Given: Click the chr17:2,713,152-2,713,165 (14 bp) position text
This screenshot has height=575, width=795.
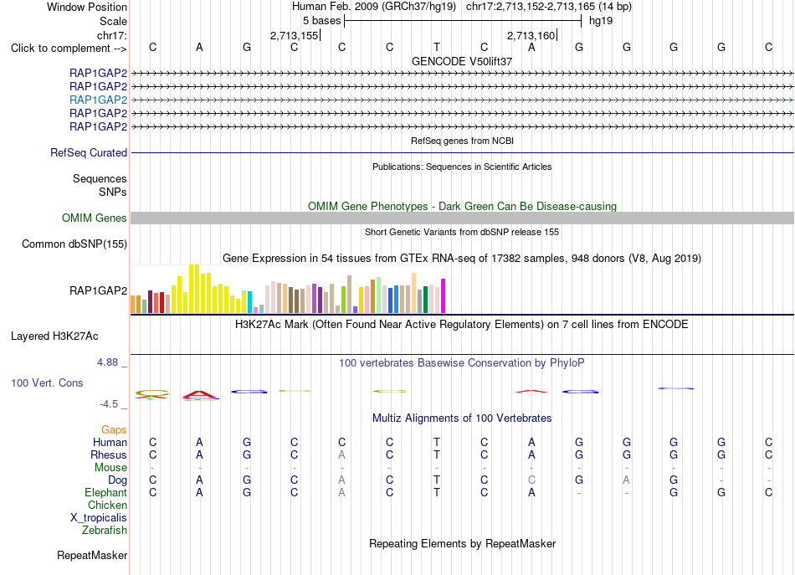Looking at the screenshot, I should tap(549, 7).
